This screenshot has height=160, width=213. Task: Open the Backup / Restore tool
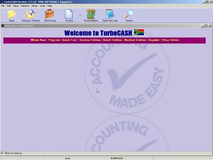point(31,14)
